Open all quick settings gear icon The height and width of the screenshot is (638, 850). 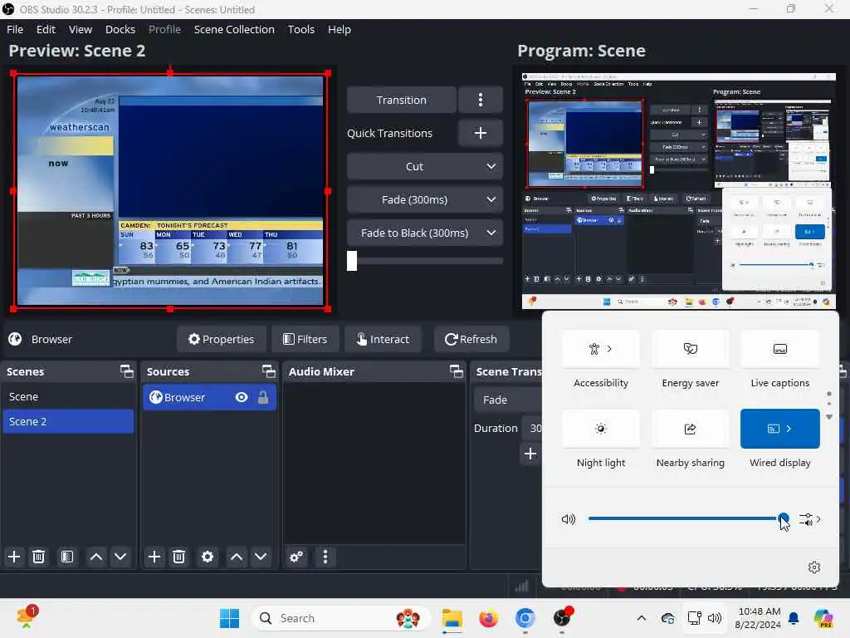coord(813,567)
